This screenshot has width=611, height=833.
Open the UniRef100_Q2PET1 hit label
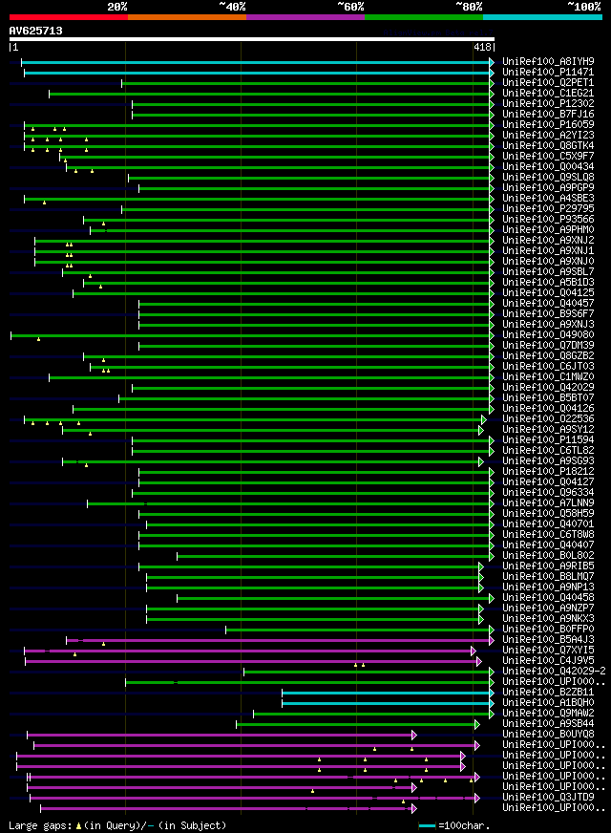(x=548, y=83)
